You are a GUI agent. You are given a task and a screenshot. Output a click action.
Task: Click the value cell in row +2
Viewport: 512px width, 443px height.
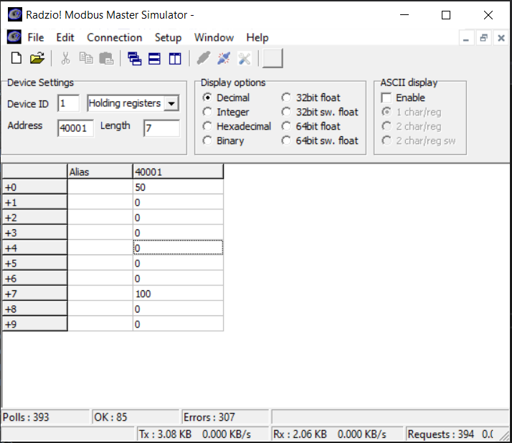coord(178,218)
